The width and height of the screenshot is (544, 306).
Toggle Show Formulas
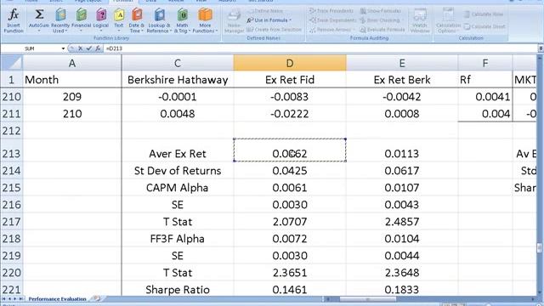click(x=381, y=11)
